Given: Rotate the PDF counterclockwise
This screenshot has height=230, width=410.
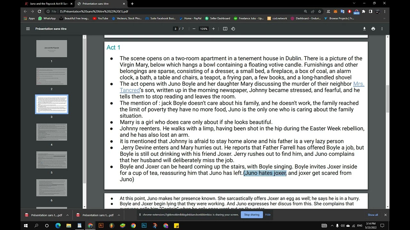Looking at the screenshot, I should pyautogui.click(x=233, y=29).
